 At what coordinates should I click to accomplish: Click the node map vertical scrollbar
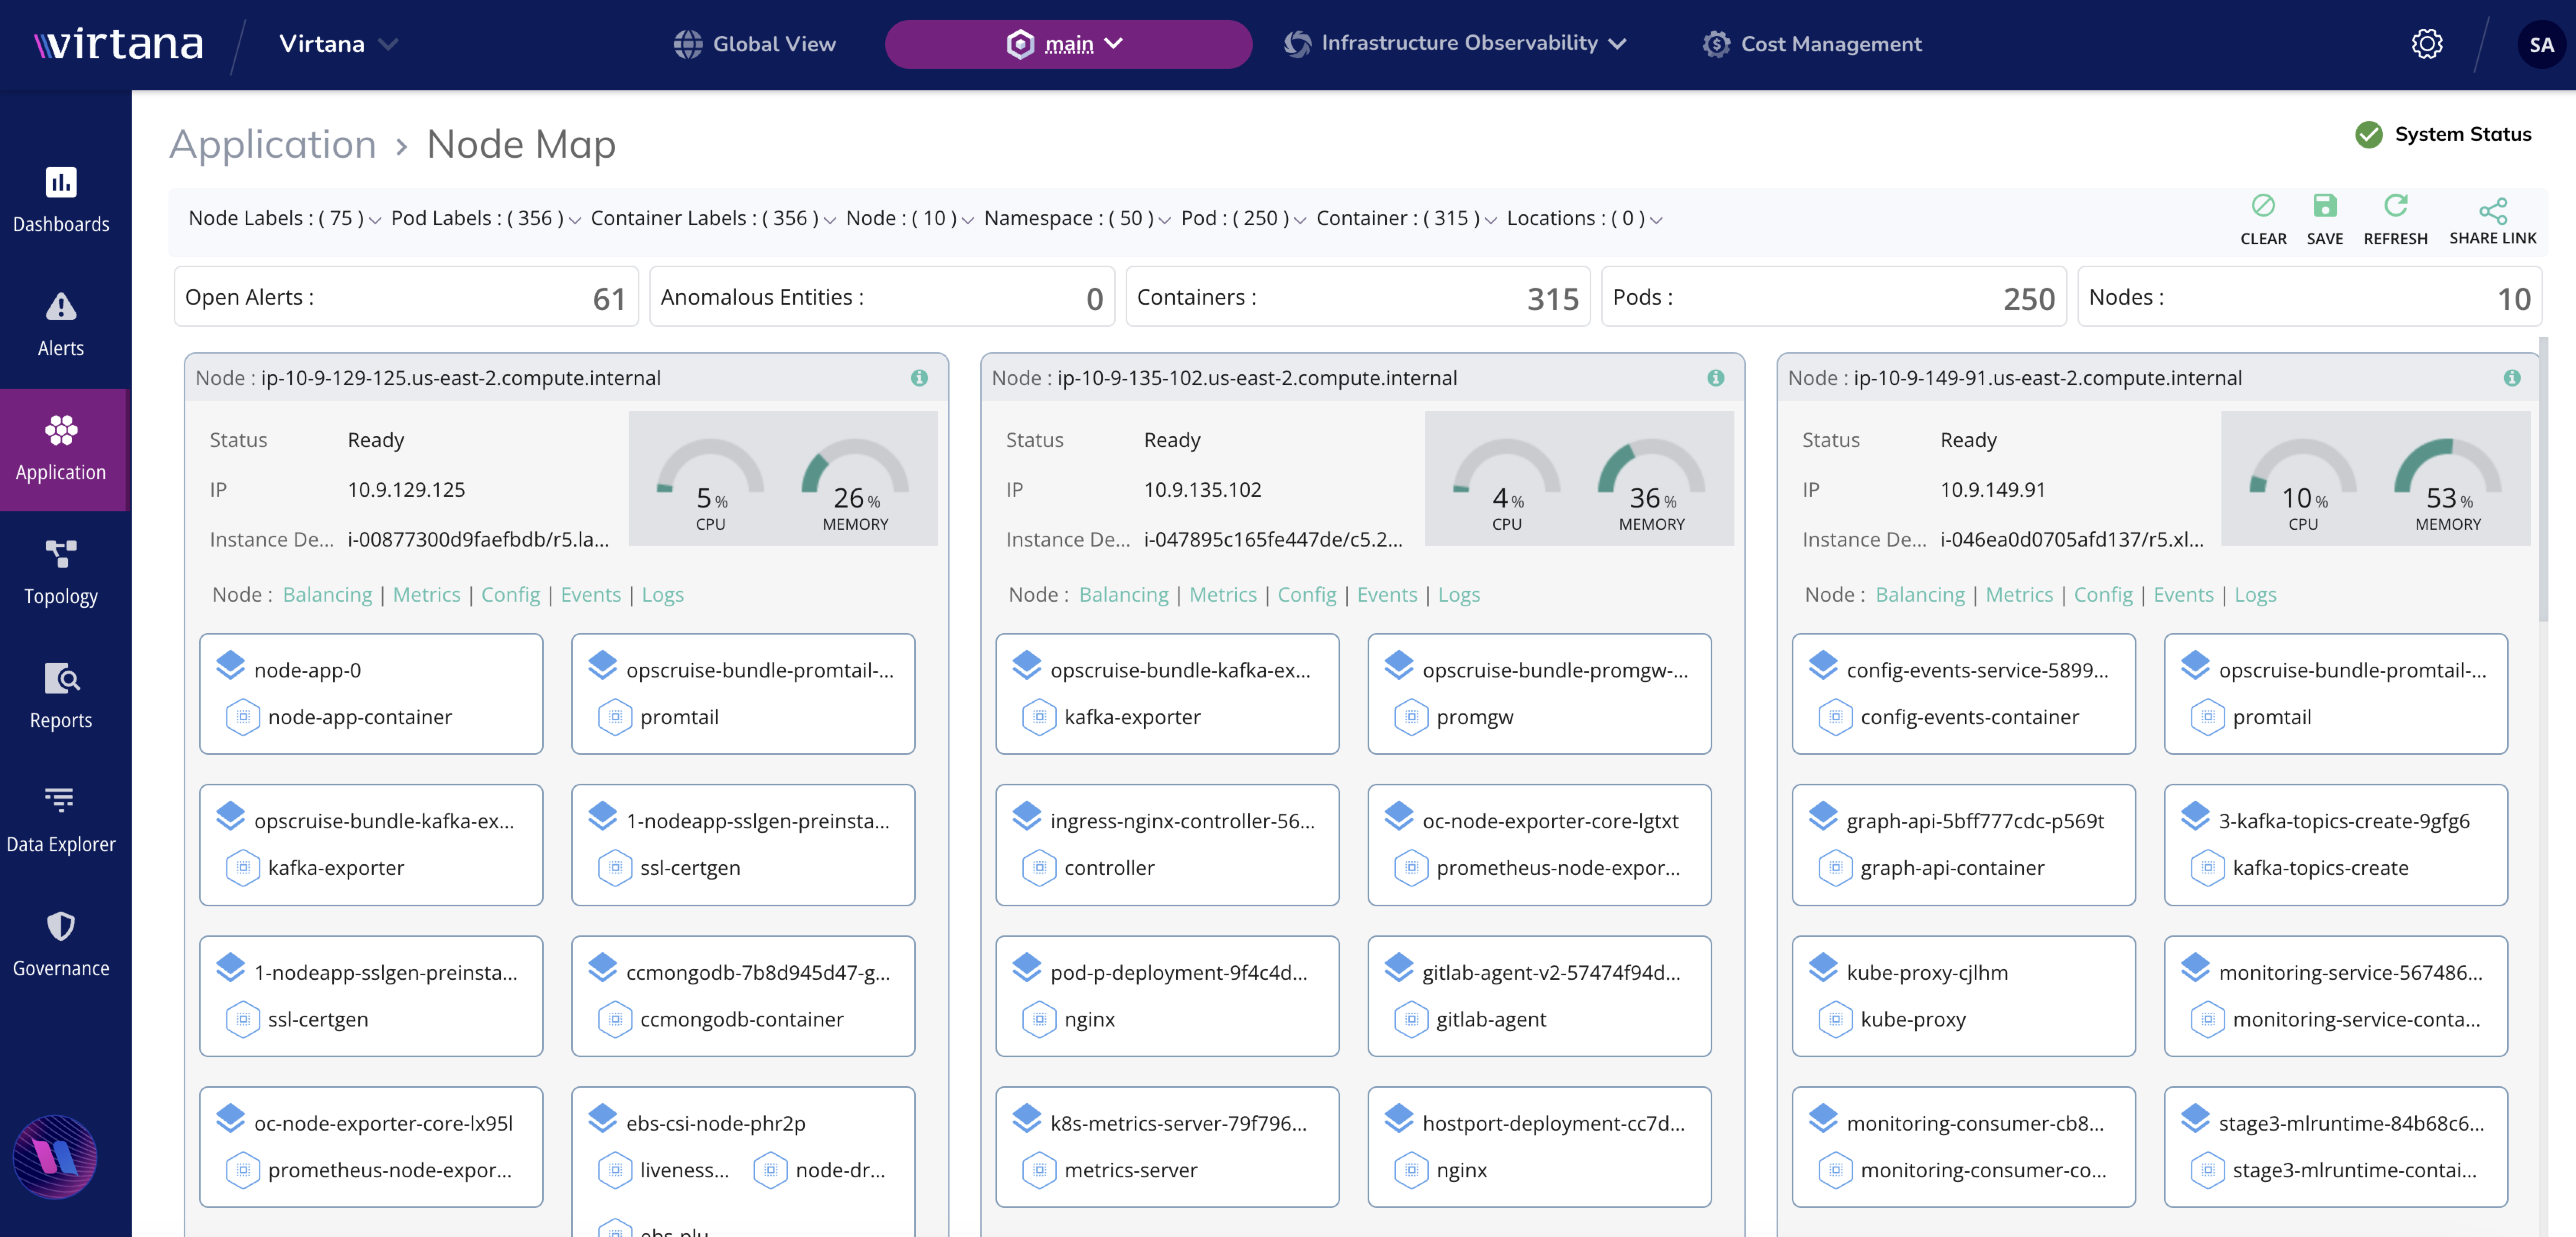coord(2543,480)
